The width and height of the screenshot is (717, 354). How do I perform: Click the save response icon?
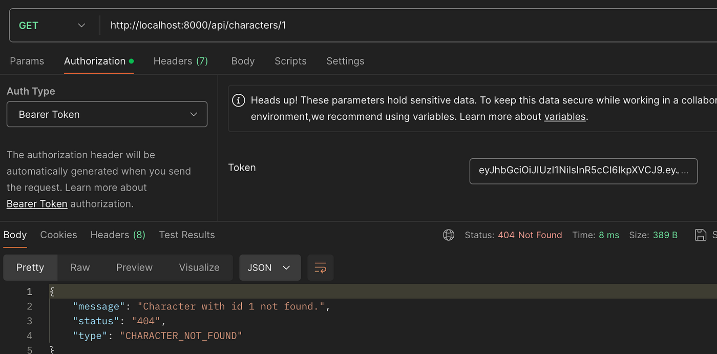point(700,235)
